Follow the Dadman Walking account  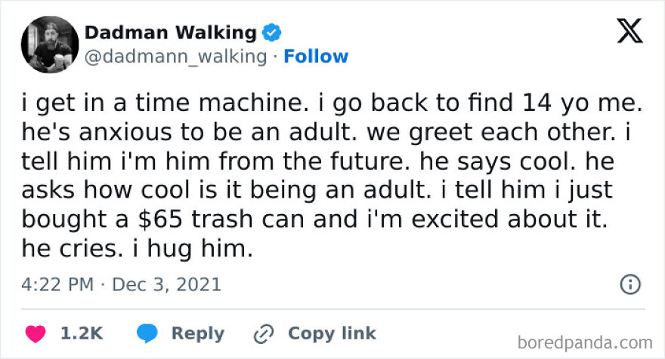tap(316, 57)
